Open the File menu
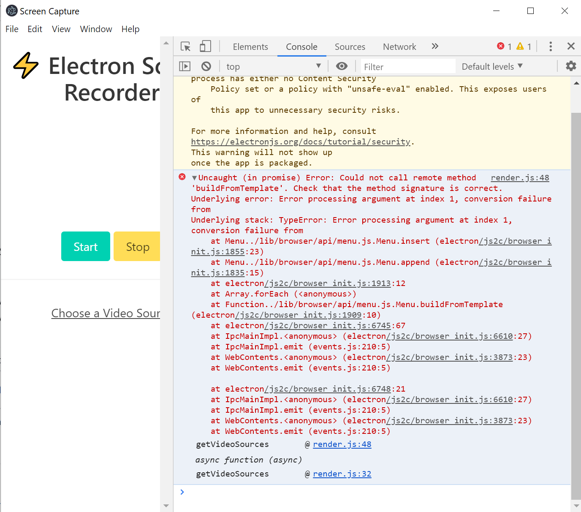 click(12, 29)
